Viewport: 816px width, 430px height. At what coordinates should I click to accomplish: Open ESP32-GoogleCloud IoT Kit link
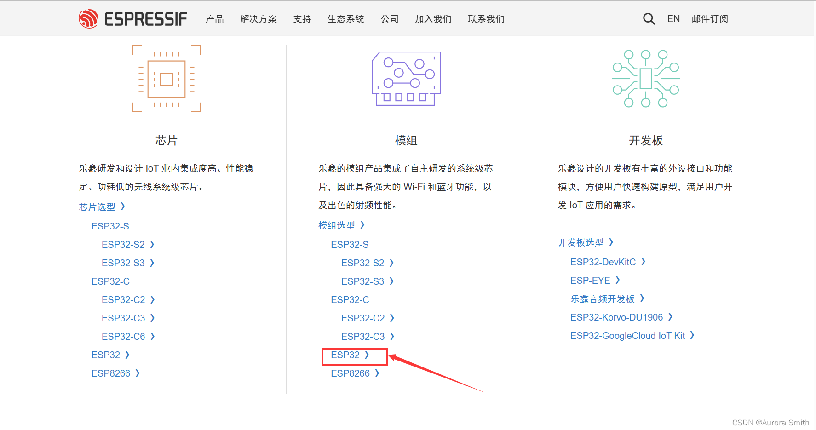(x=632, y=335)
